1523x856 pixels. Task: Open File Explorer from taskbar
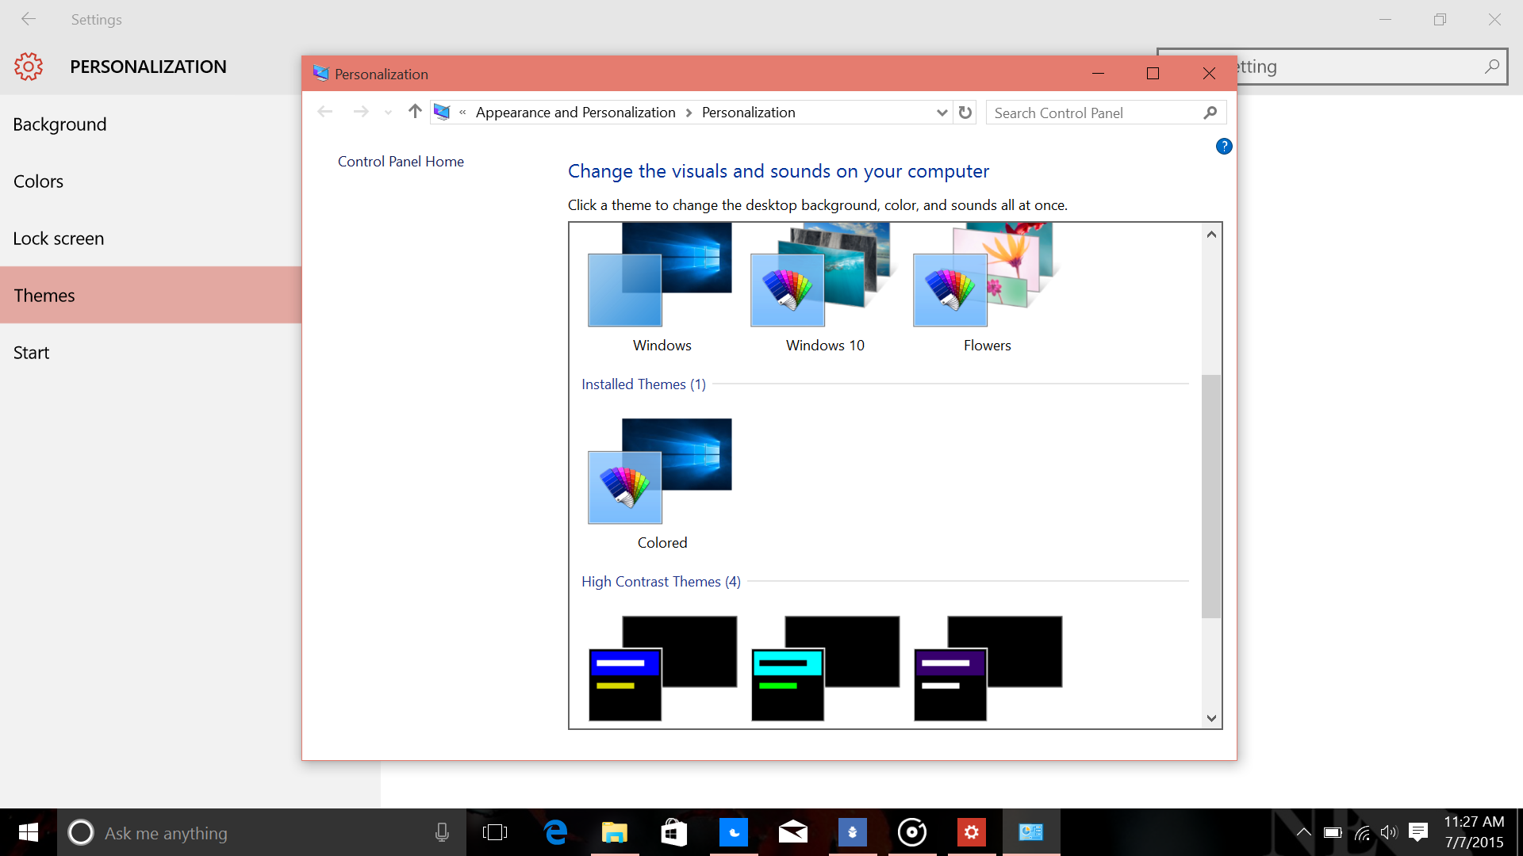[x=615, y=832]
